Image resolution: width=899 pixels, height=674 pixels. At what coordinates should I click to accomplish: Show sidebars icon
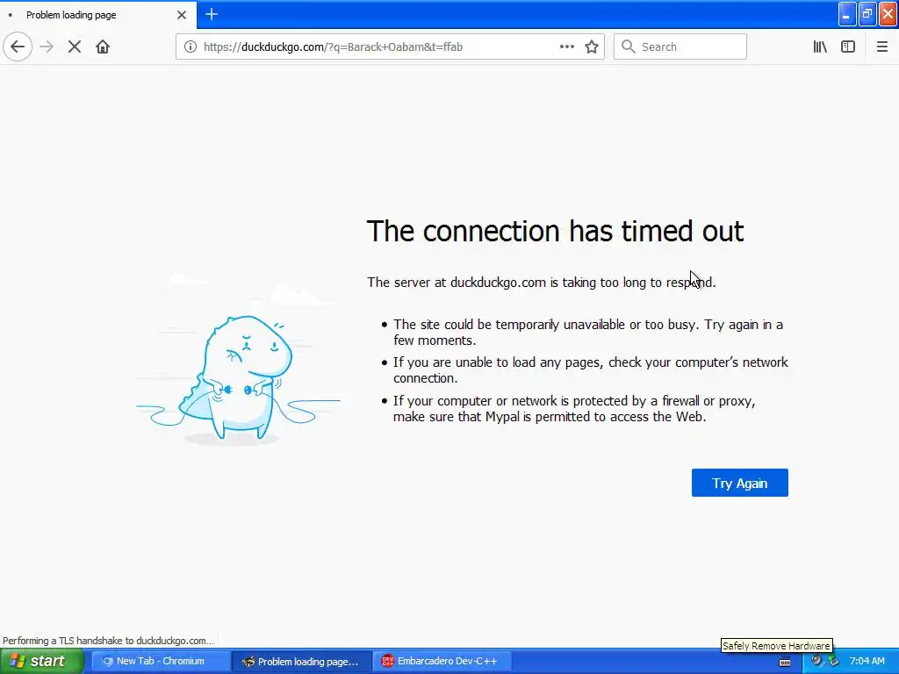tap(848, 47)
